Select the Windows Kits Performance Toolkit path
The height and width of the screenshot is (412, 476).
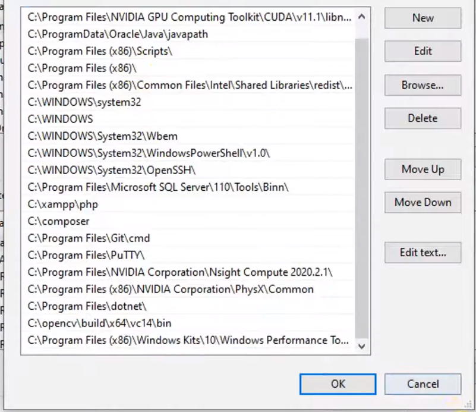[x=188, y=340]
